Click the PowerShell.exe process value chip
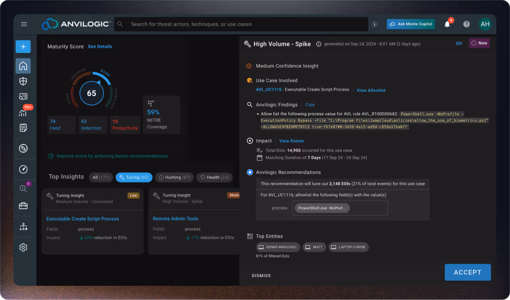Screen dimensions: 510x300 [322, 208]
